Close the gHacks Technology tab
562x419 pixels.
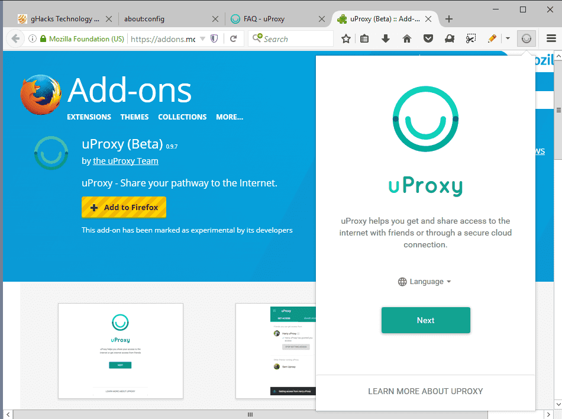point(109,19)
